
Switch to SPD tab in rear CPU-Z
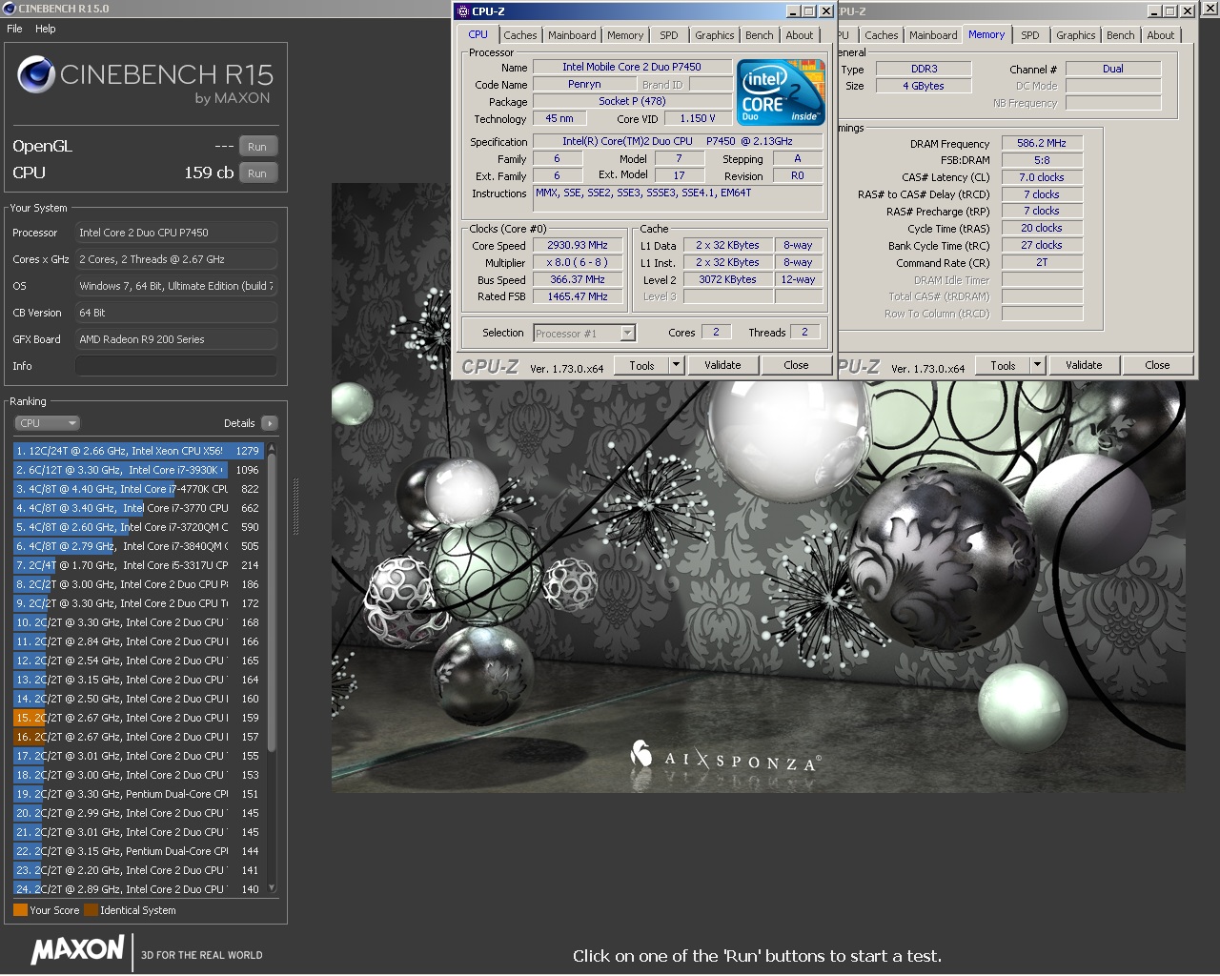[1030, 35]
